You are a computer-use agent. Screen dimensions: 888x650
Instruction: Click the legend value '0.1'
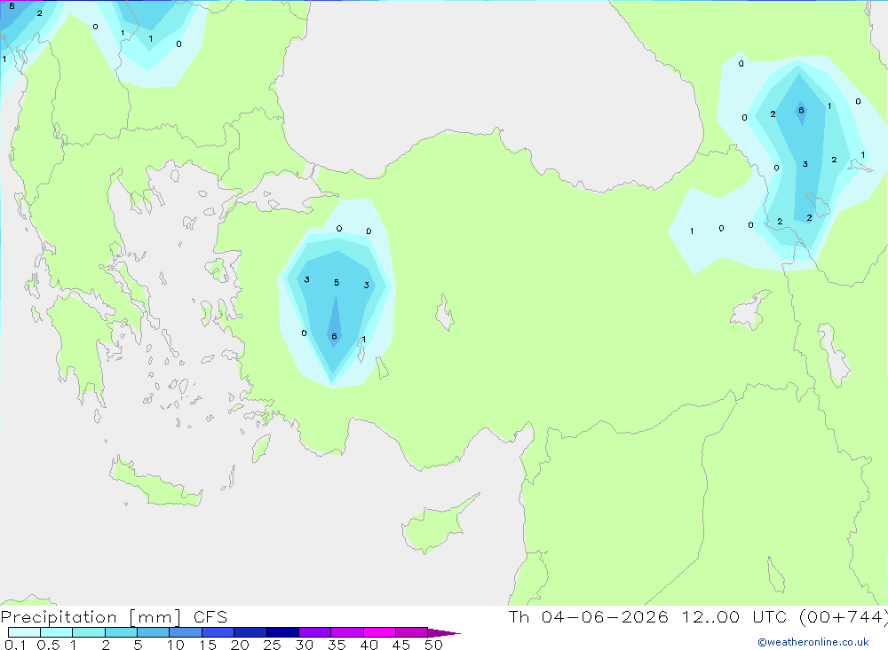tap(15, 645)
